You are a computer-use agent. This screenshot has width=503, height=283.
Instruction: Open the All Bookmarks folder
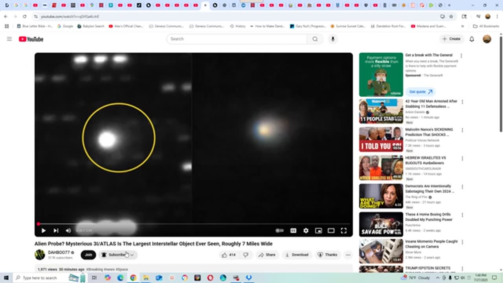click(x=486, y=26)
